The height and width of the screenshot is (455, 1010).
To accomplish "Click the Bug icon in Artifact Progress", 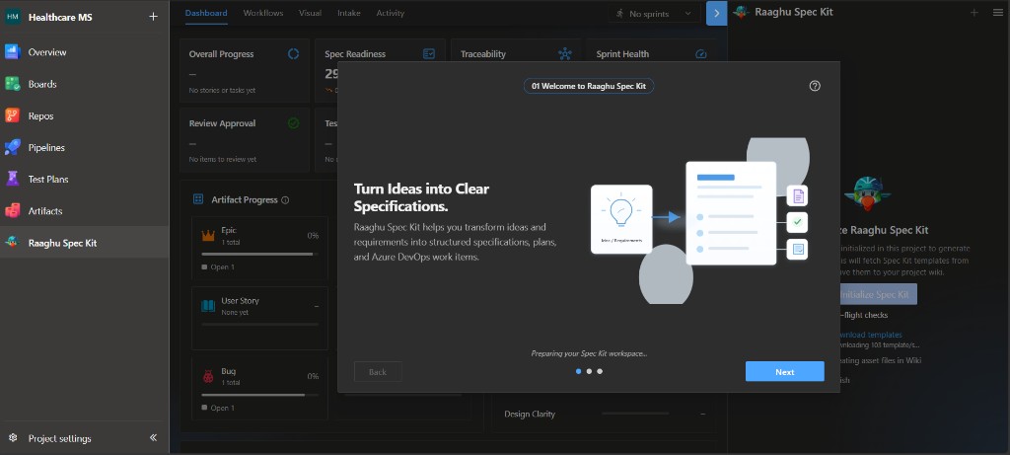I will tap(208, 376).
